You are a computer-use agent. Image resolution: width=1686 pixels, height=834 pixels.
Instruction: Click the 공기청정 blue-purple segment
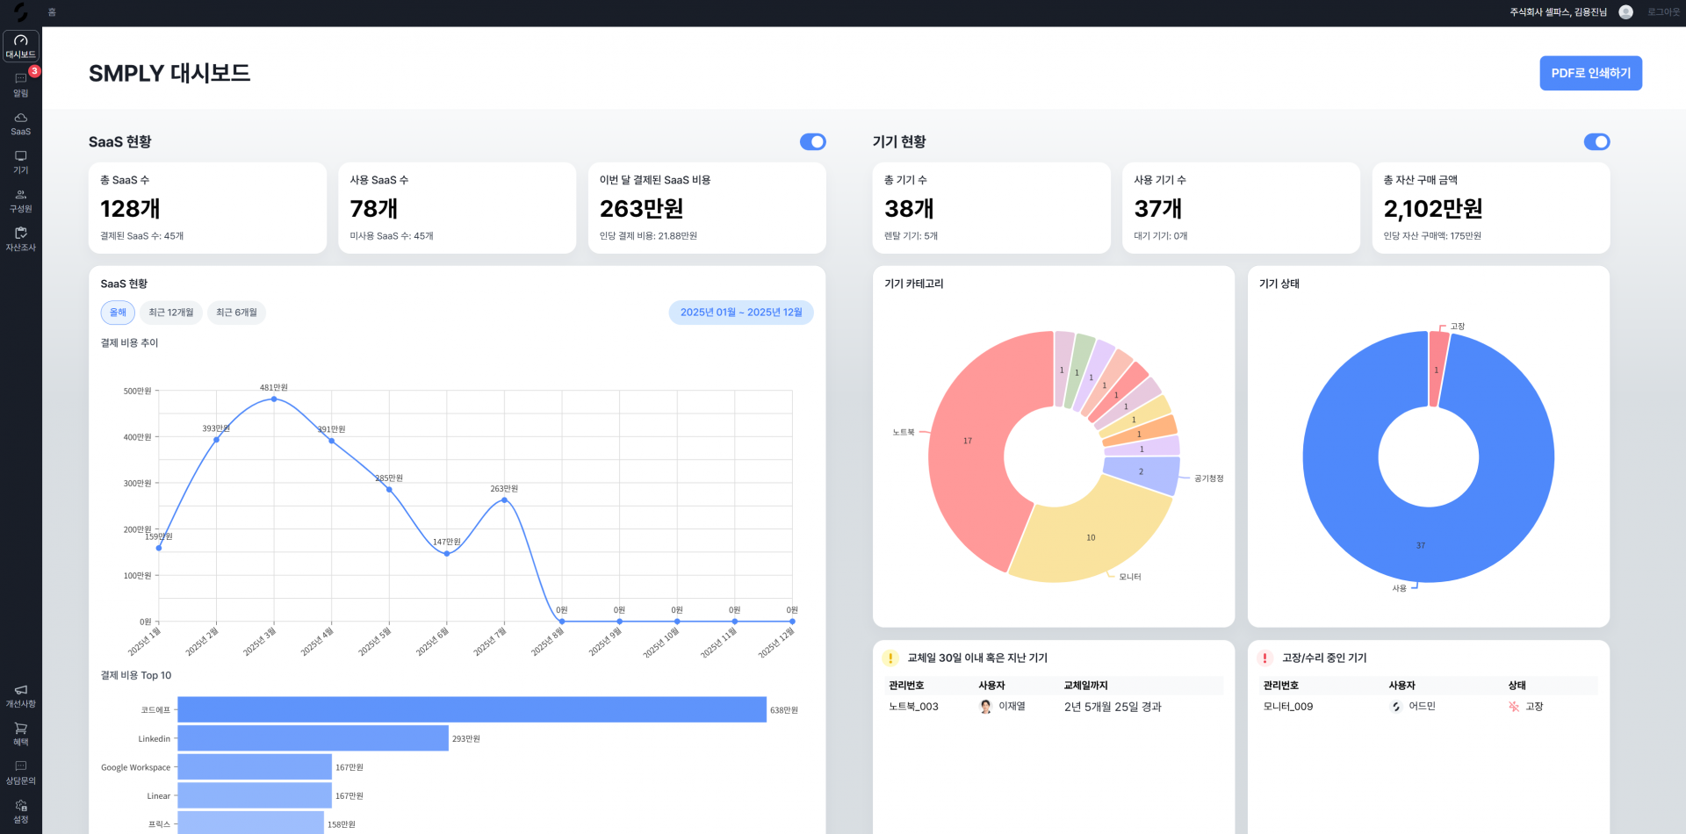(1142, 472)
